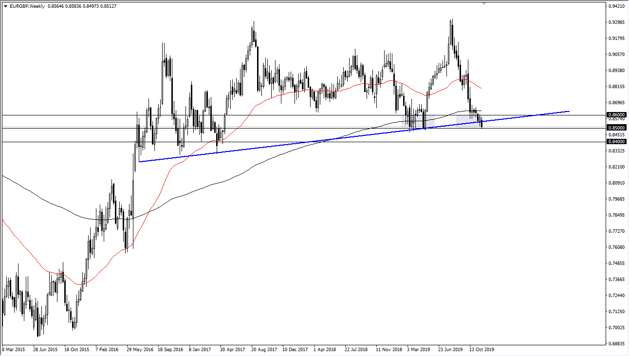Image resolution: width=629 pixels, height=356 pixels.
Task: Select the shaded consolidation box near 3 Mar 2019
Action: [419, 120]
